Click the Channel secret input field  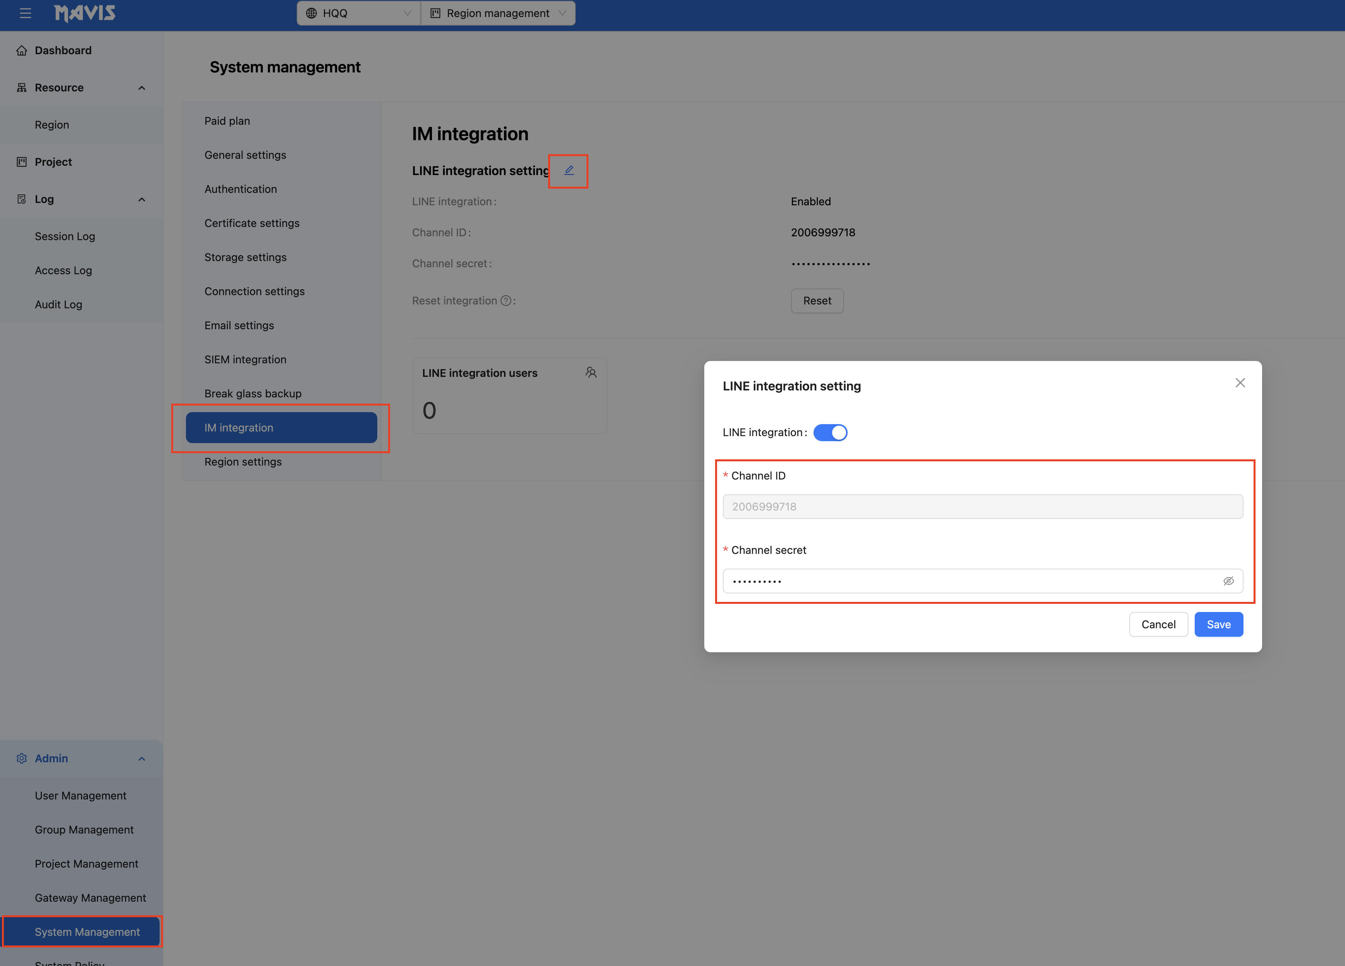coord(973,581)
